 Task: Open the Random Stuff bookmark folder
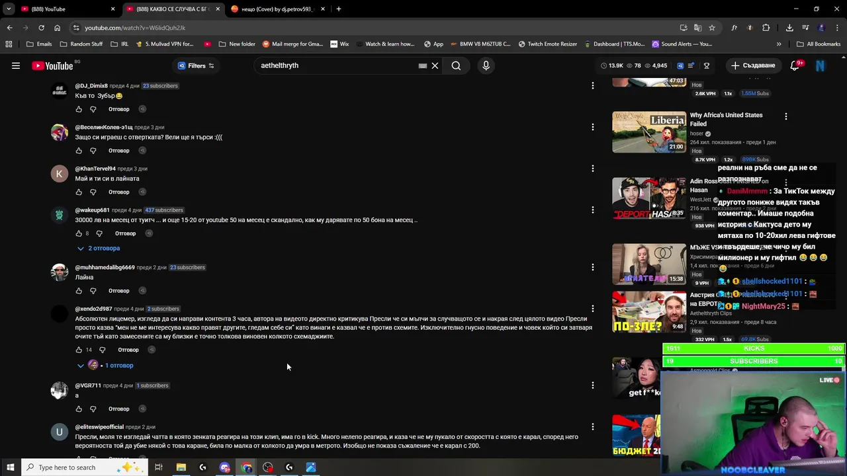coord(81,44)
